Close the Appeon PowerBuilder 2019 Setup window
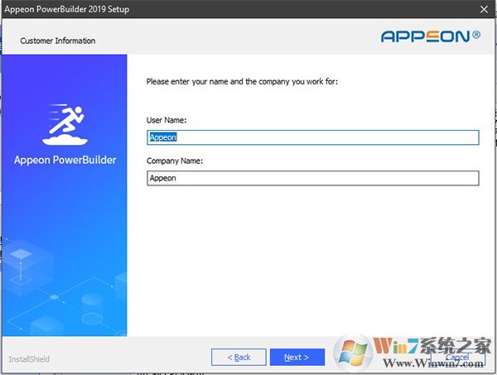The height and width of the screenshot is (375, 497). coord(484,9)
